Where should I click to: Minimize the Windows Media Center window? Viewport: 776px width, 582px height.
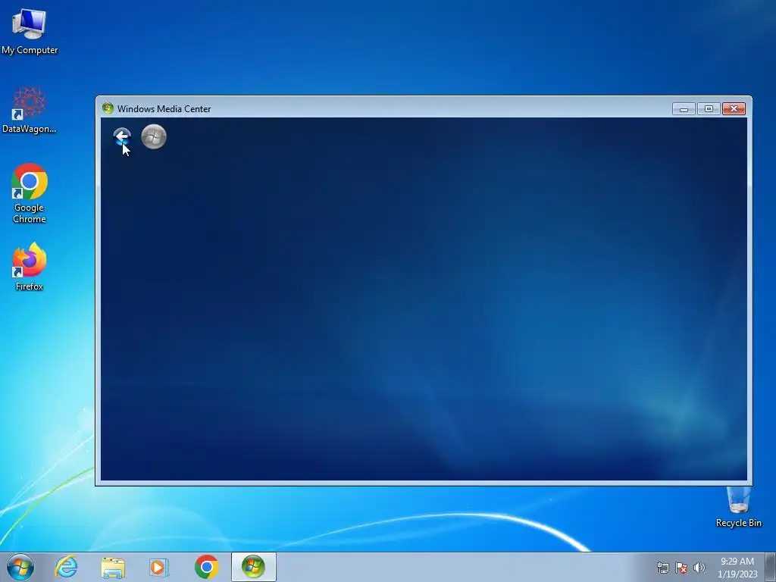[684, 109]
